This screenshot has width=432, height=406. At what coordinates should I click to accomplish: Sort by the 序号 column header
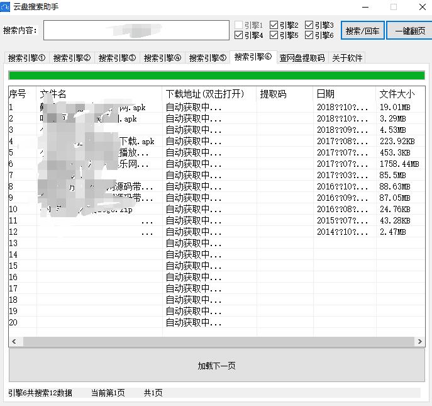pyautogui.click(x=22, y=94)
